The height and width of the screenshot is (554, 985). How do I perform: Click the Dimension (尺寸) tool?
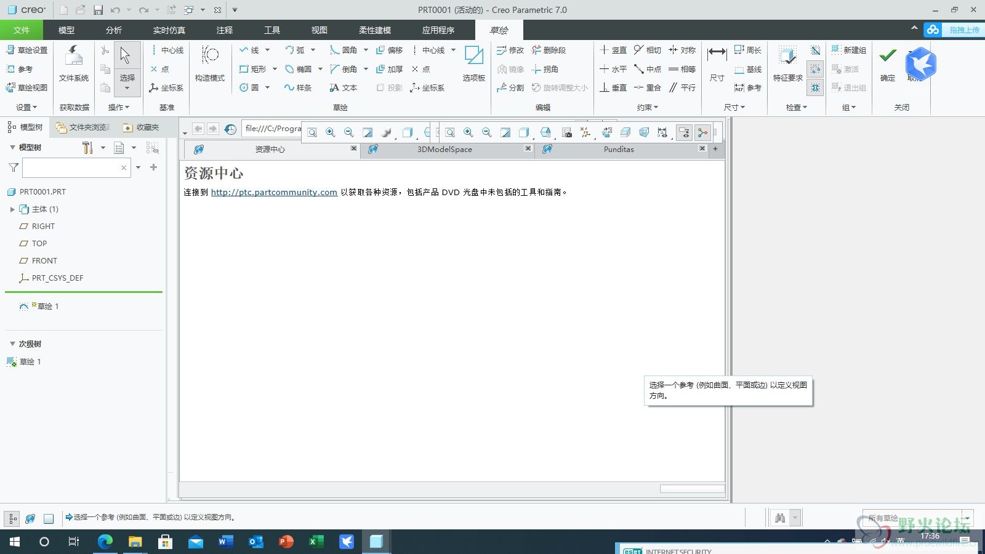click(717, 63)
